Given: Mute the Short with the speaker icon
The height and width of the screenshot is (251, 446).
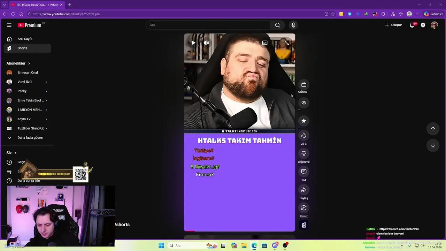Looking at the screenshot, I should click(x=206, y=43).
